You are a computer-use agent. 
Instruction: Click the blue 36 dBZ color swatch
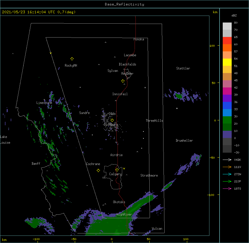pyautogui.click(x=227, y=105)
